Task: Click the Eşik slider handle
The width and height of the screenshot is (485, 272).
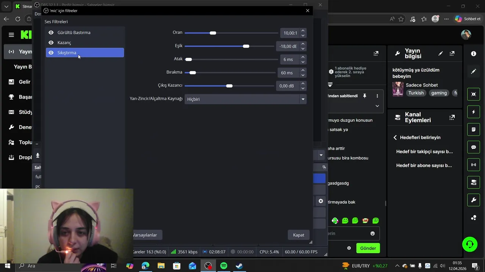Action: pyautogui.click(x=246, y=46)
